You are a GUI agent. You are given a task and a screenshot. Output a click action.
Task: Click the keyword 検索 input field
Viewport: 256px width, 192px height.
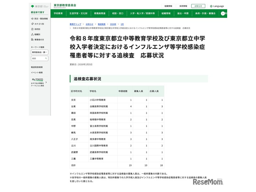pyautogui.click(x=38, y=58)
